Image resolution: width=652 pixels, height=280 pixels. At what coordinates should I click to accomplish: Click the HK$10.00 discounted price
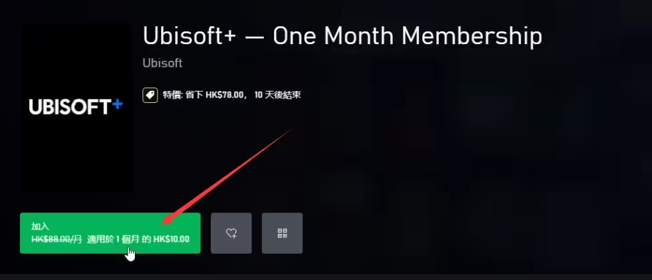(x=171, y=239)
